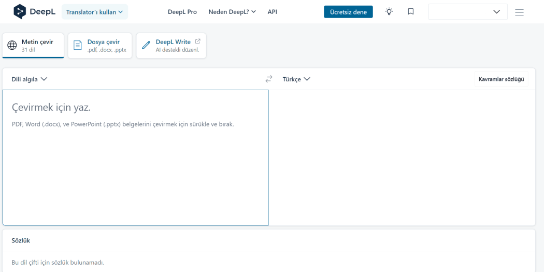This screenshot has height=272, width=544.
Task: Click the swap languages arrows icon
Action: pyautogui.click(x=269, y=79)
